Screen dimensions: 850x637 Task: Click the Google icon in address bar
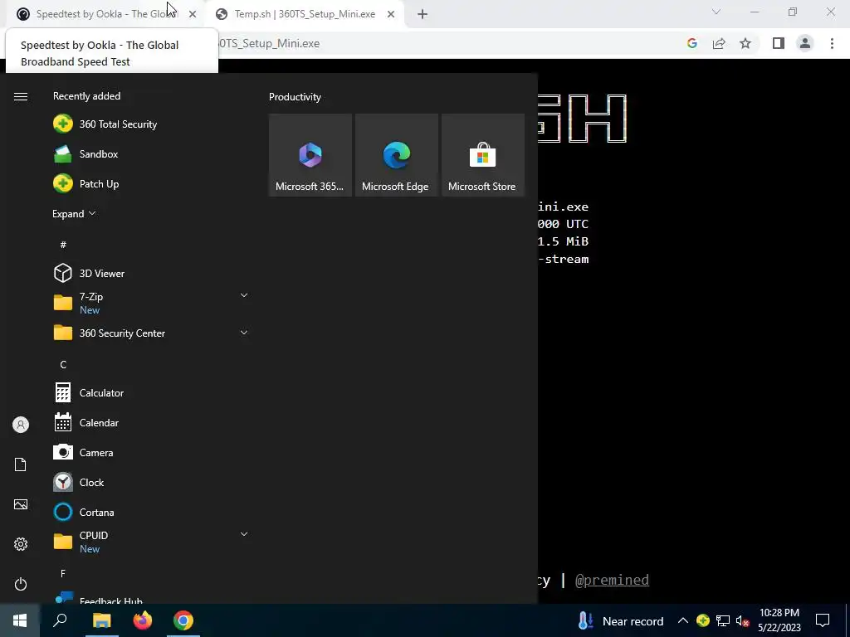(x=691, y=43)
